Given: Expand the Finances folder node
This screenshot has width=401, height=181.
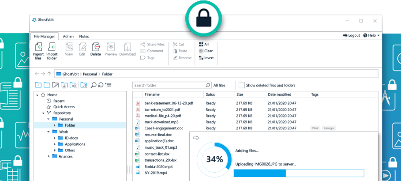Looking at the screenshot, I should 49,156.
